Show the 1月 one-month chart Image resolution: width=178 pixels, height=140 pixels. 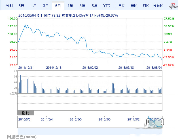pyautogui.click(x=34, y=6)
